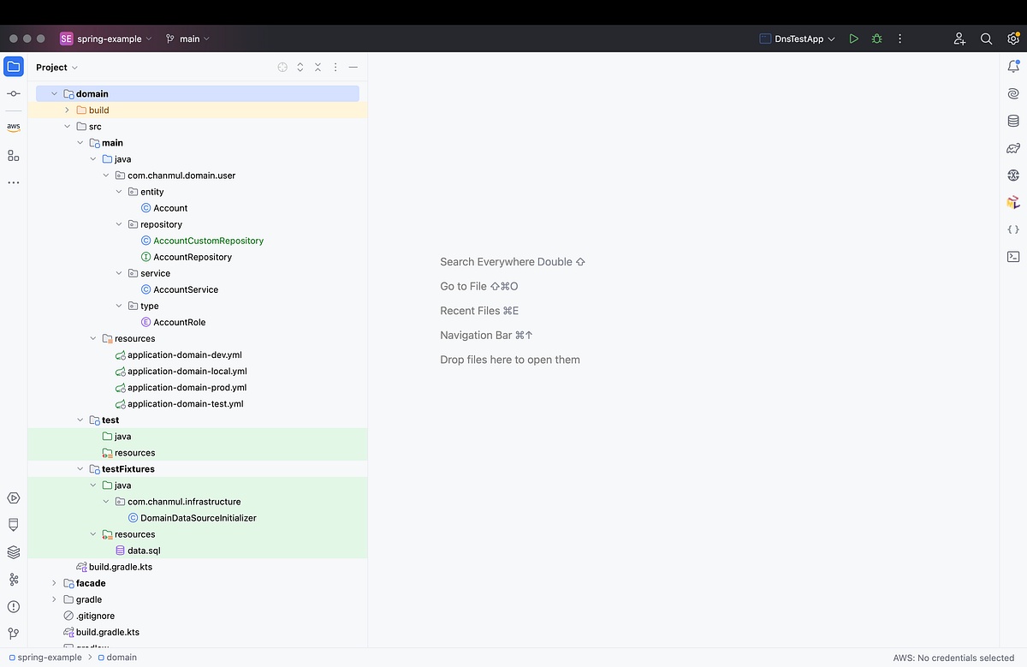Open the main git branch menu
Screen dimensions: 1027x667
click(187, 39)
